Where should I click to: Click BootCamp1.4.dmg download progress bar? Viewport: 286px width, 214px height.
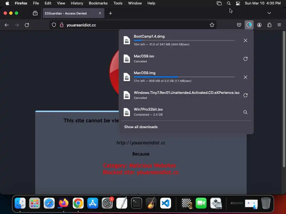tap(184, 40)
